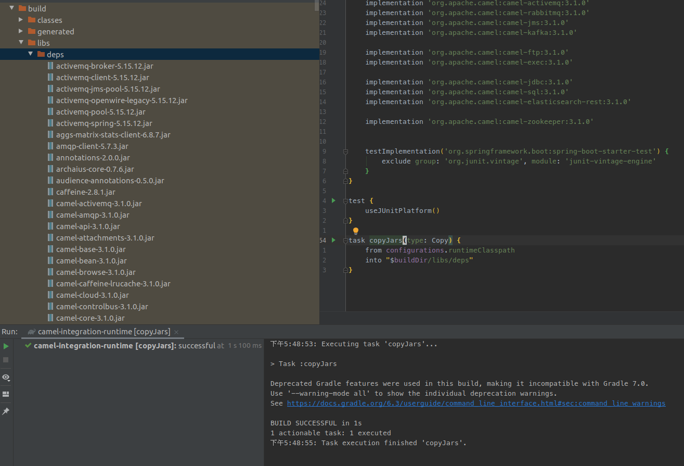This screenshot has width=684, height=466.
Task: Expand the classes folder
Action: tap(20, 20)
